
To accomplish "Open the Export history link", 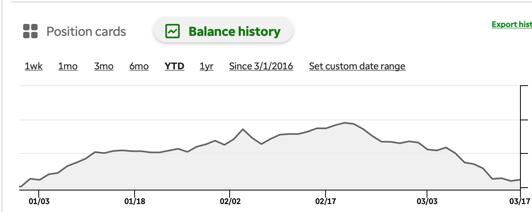I will 512,25.
